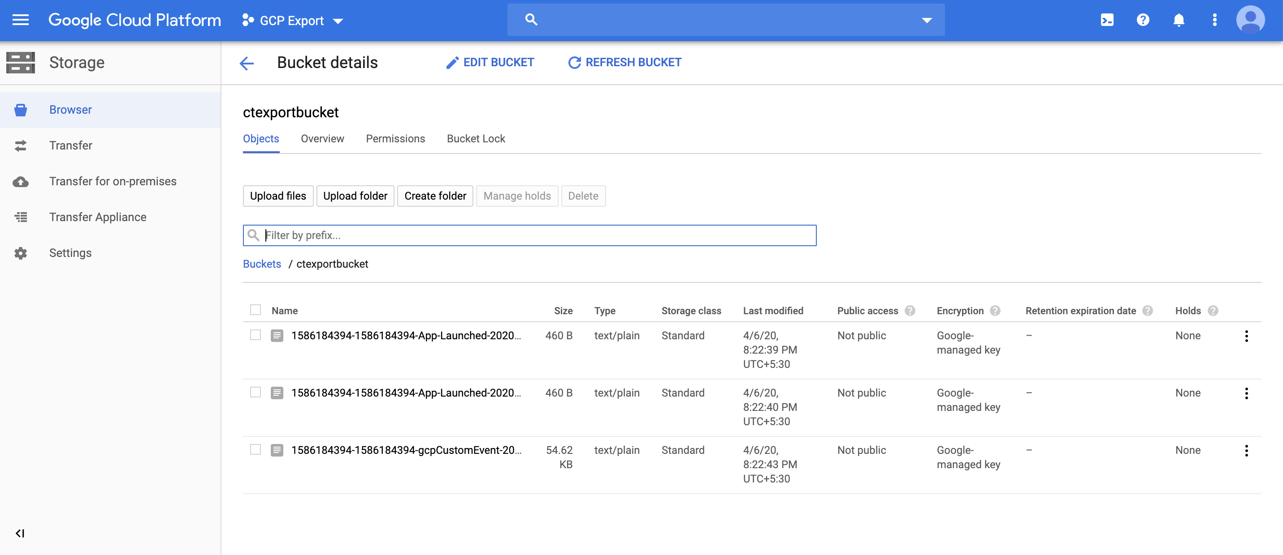Click the '54.62 KB' size cell
This screenshot has height=555, width=1283.
point(559,457)
